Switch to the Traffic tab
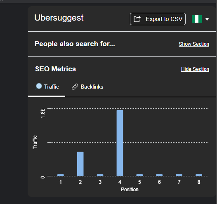The height and width of the screenshot is (204, 217). (47, 87)
